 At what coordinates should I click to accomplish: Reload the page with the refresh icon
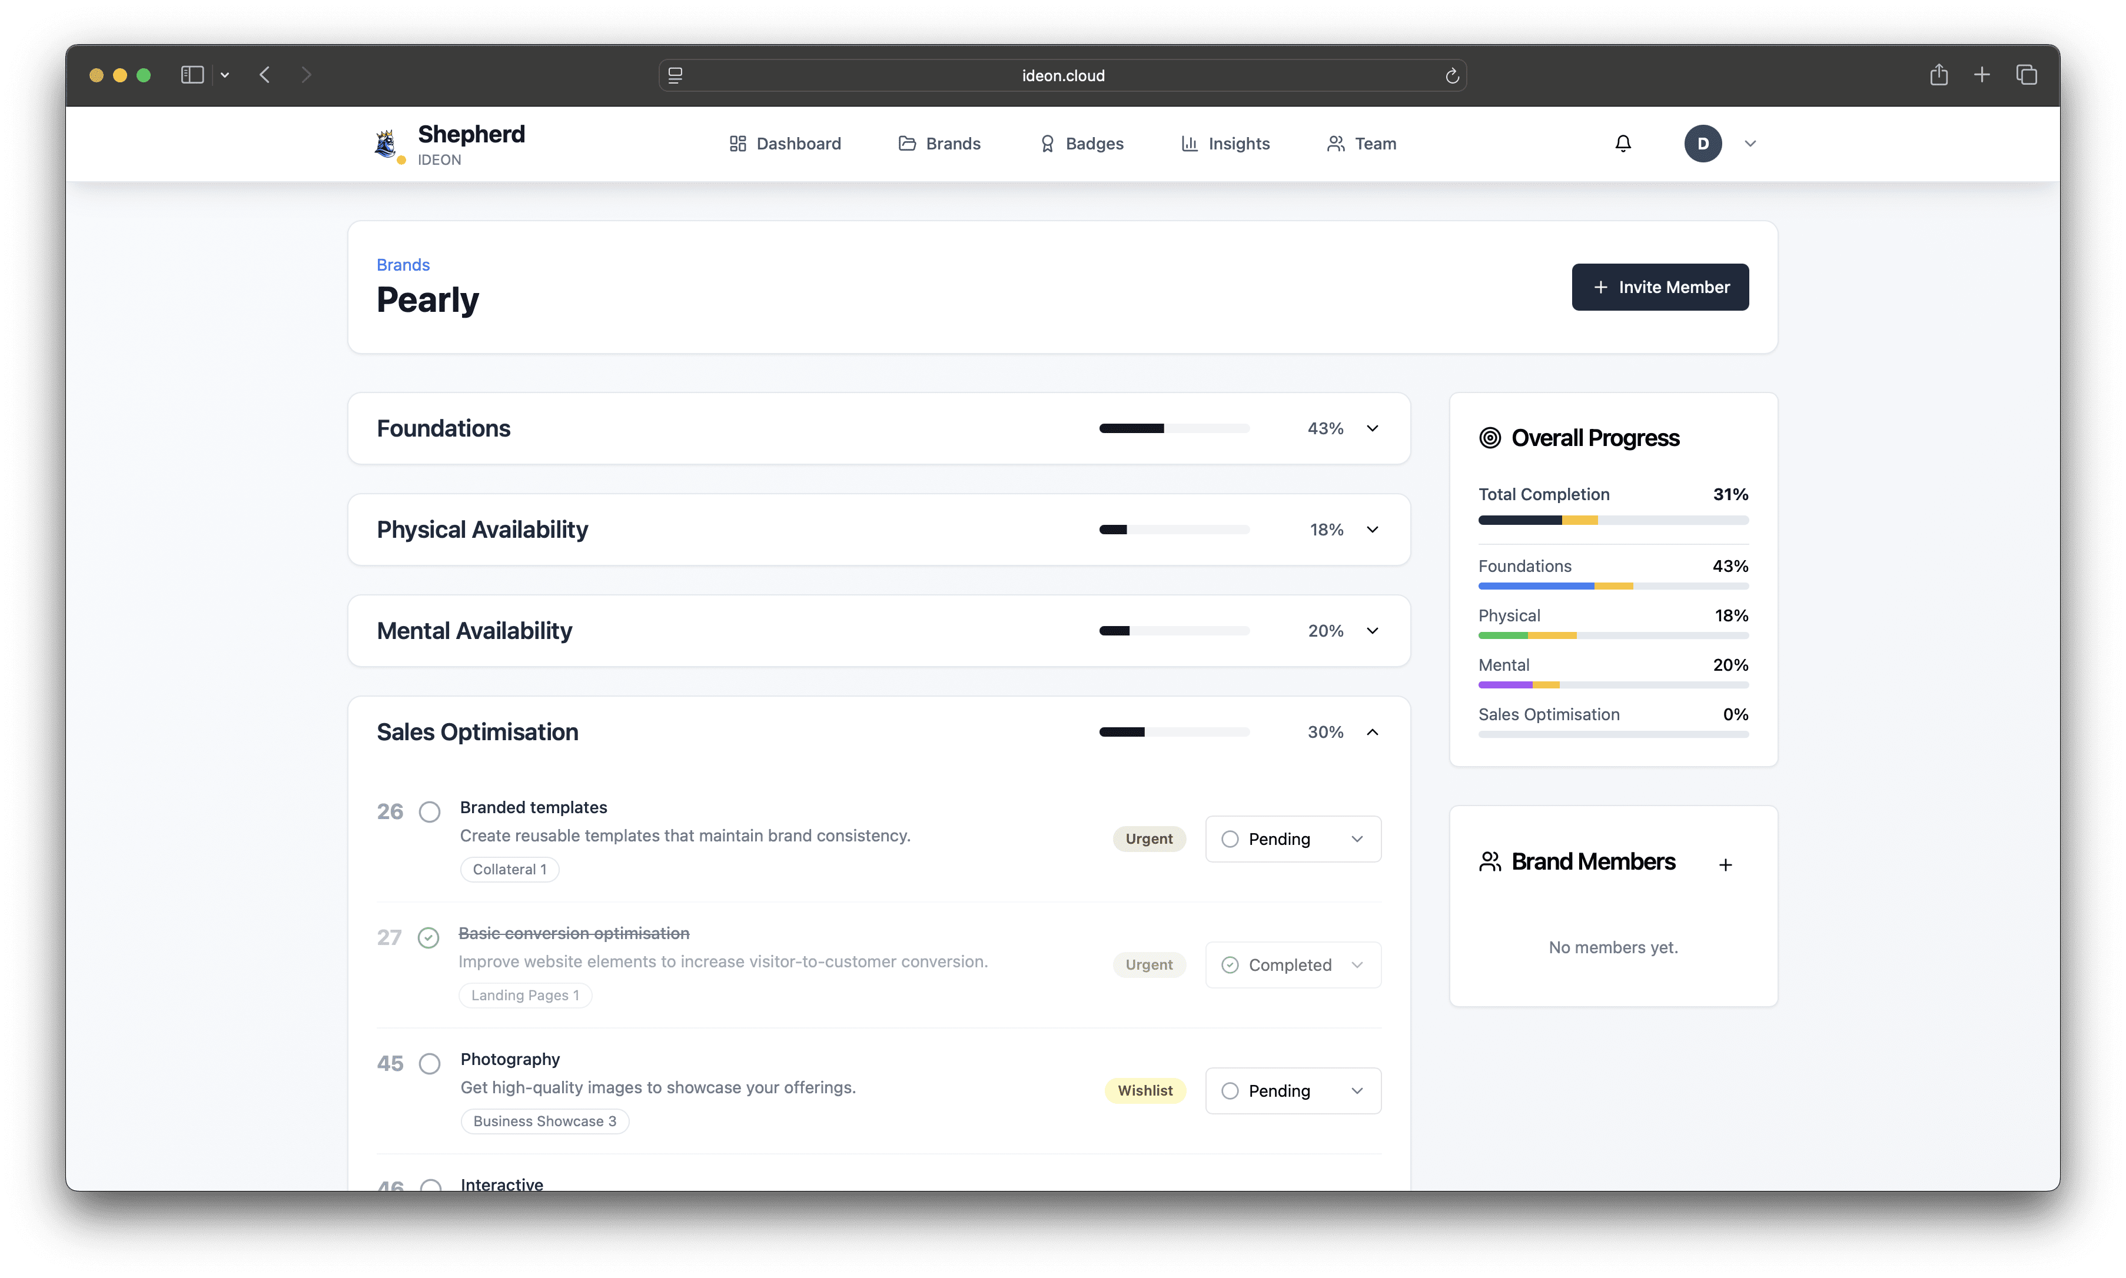[x=1451, y=76]
